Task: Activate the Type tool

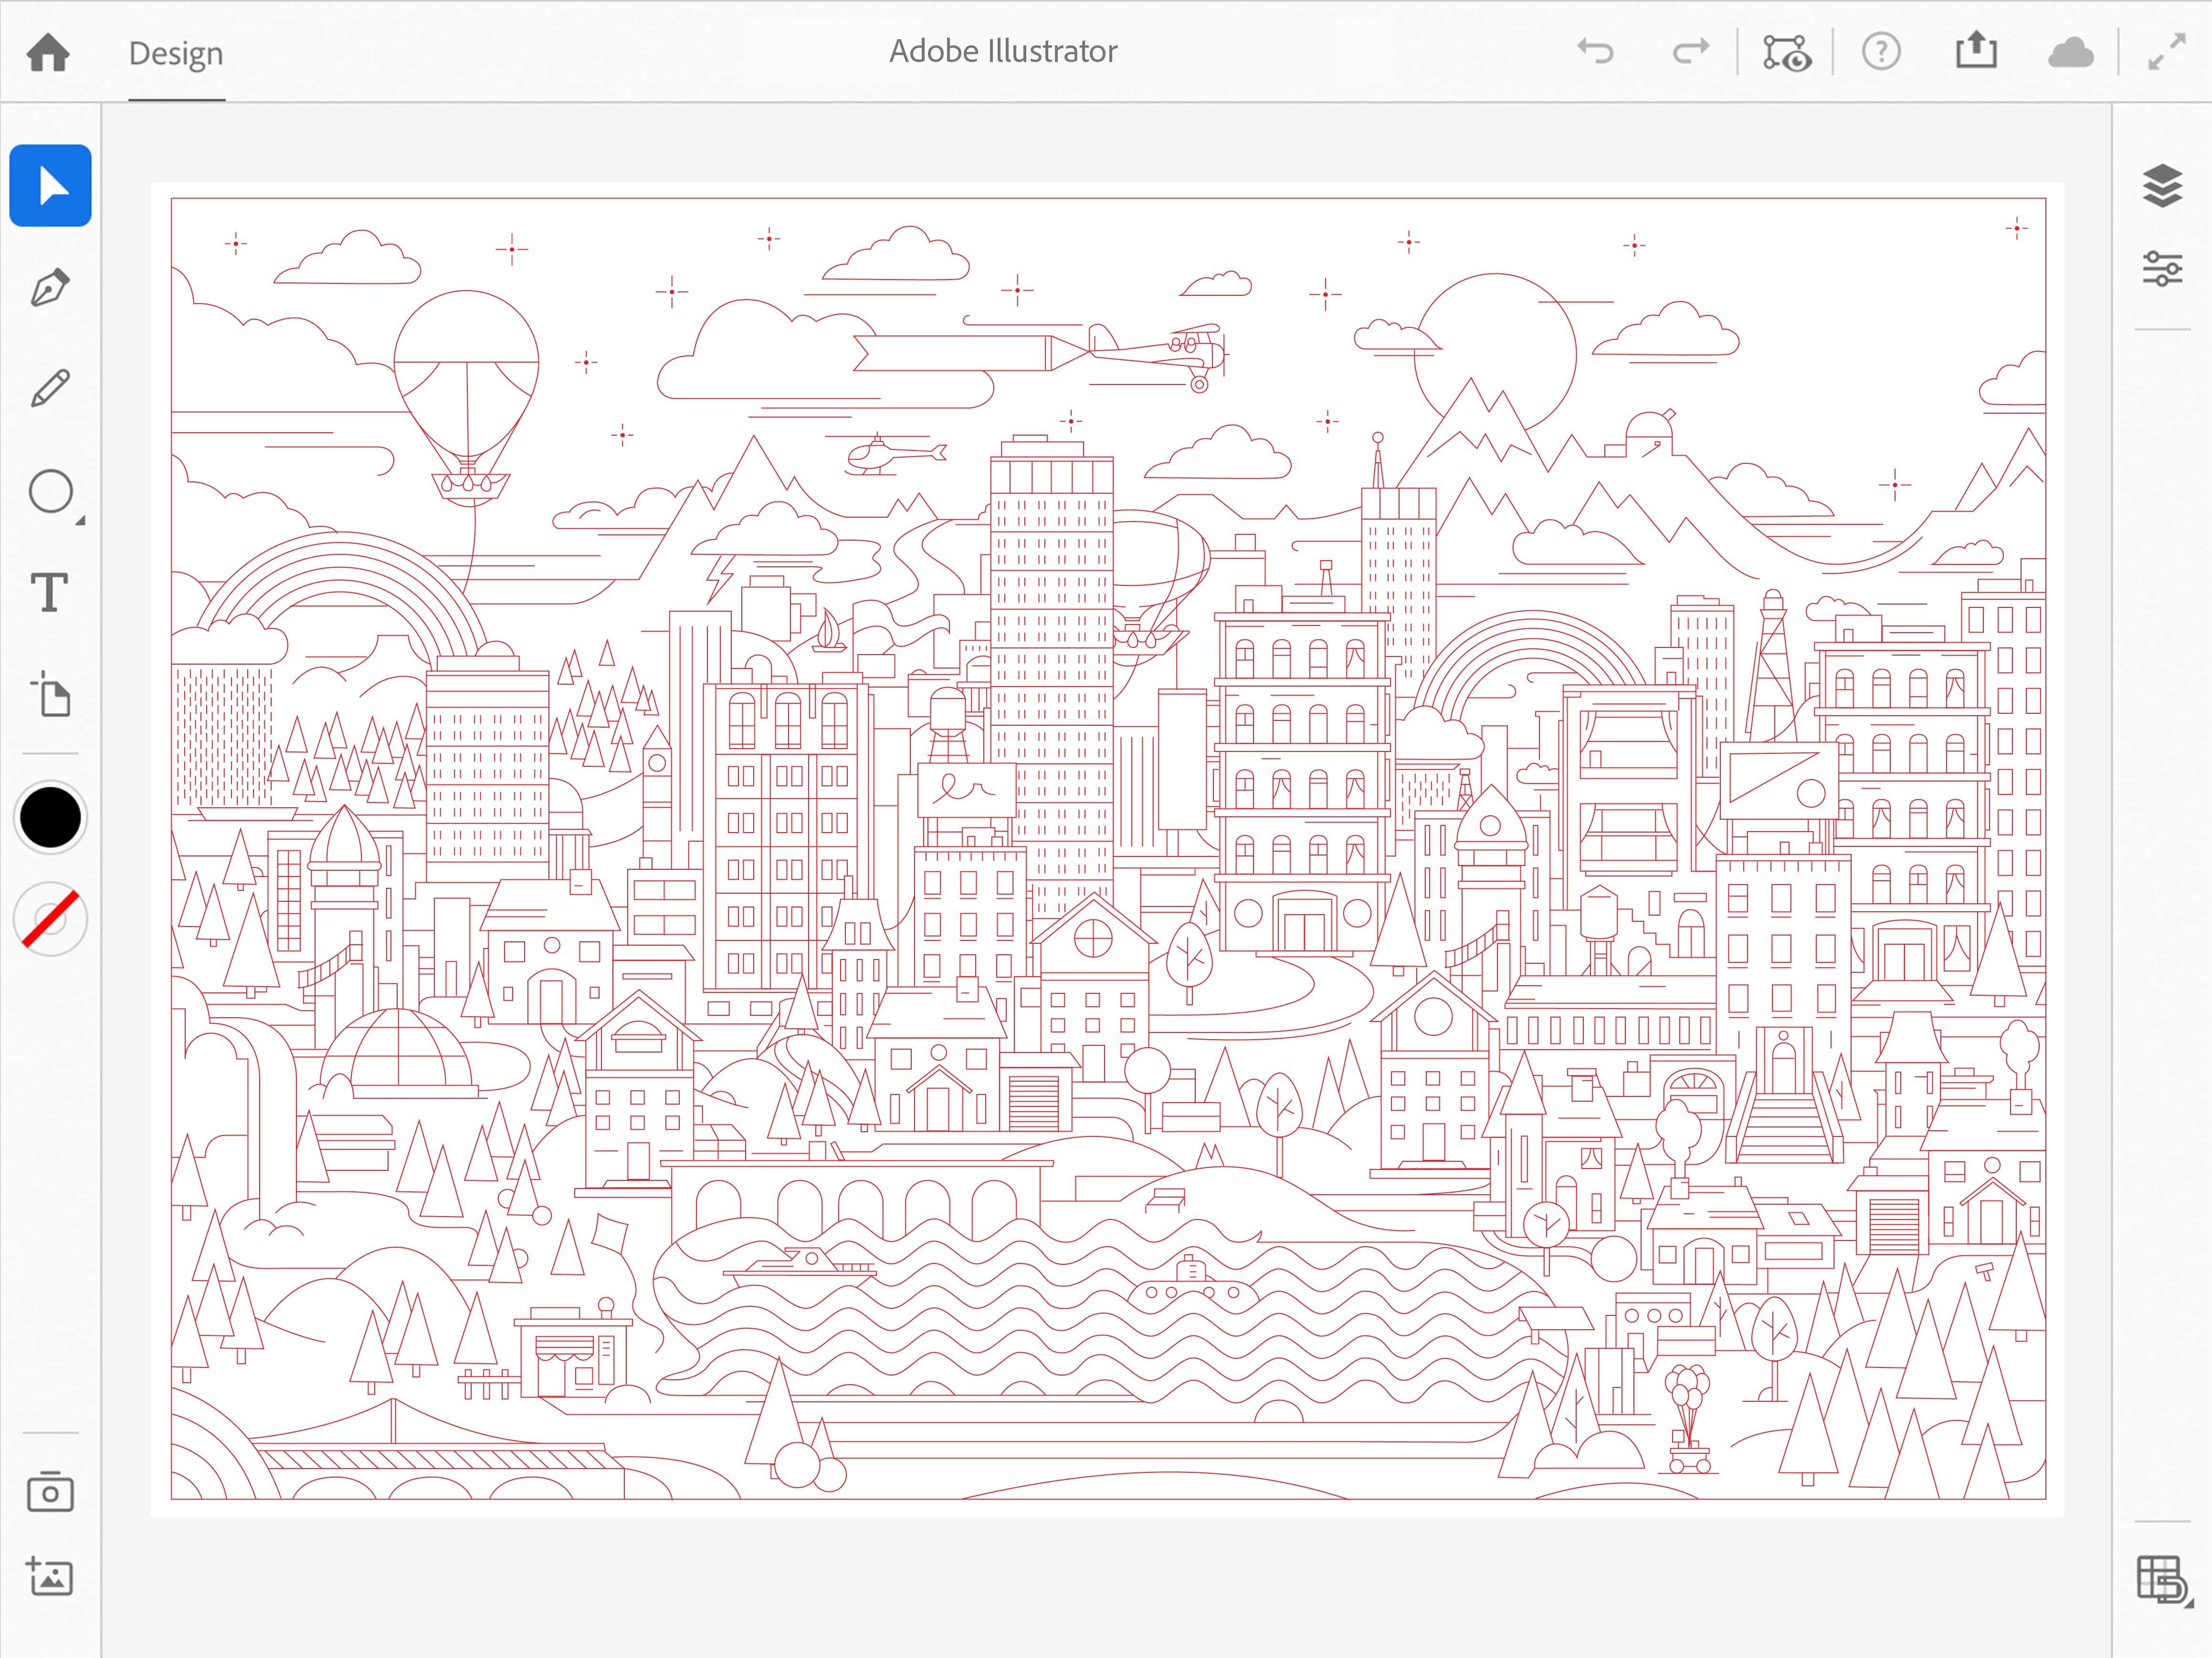Action: point(50,594)
